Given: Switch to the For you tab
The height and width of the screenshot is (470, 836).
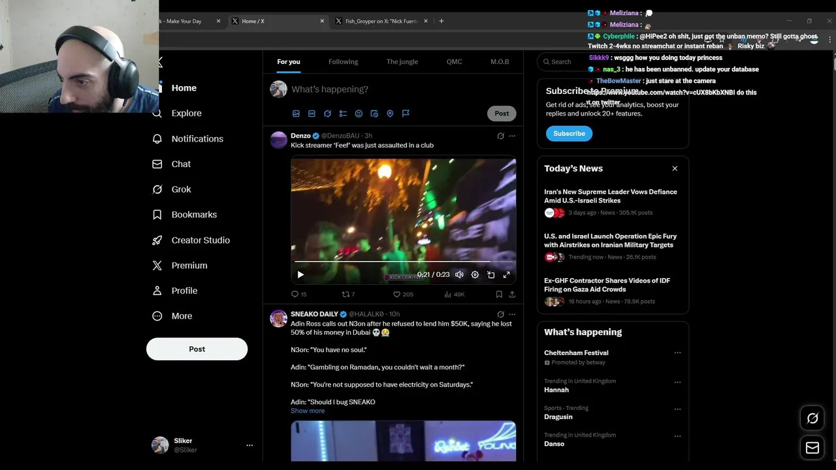Looking at the screenshot, I should coord(289,61).
